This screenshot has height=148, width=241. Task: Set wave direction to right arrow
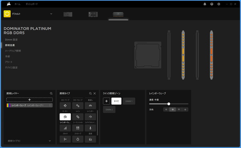tap(172, 109)
